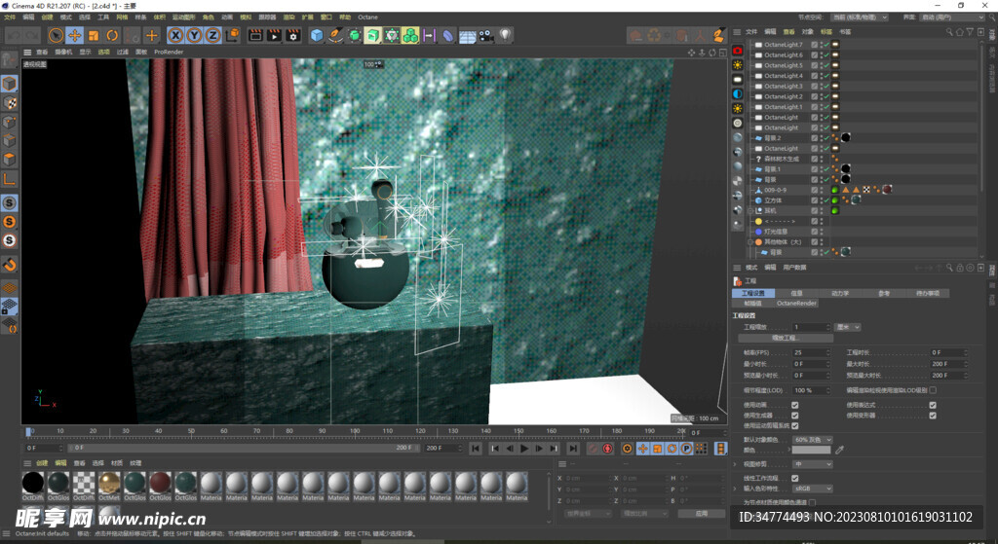Click the light bulb Light icon
This screenshot has width=998, height=544.
pos(506,36)
